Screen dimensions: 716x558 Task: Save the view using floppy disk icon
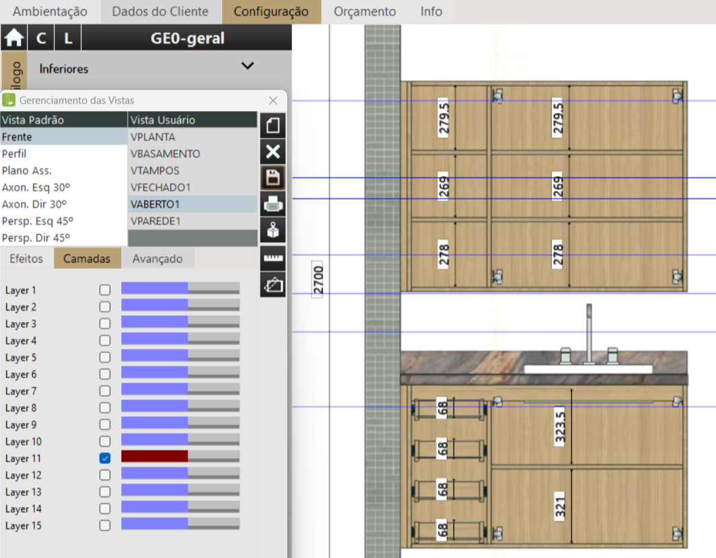coord(273,177)
